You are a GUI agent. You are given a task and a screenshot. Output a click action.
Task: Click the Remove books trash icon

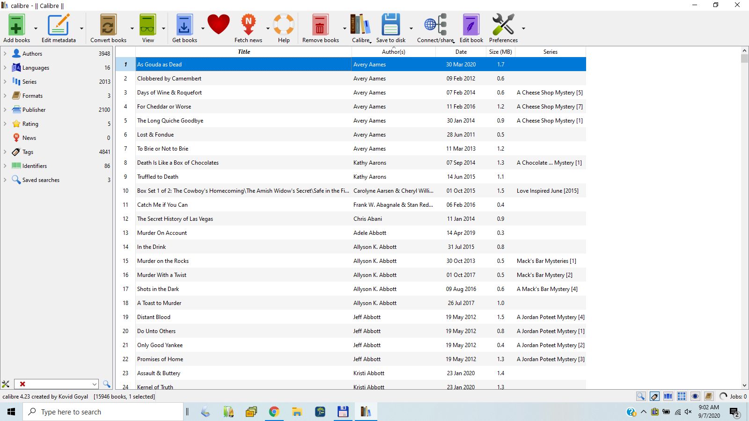click(x=320, y=25)
